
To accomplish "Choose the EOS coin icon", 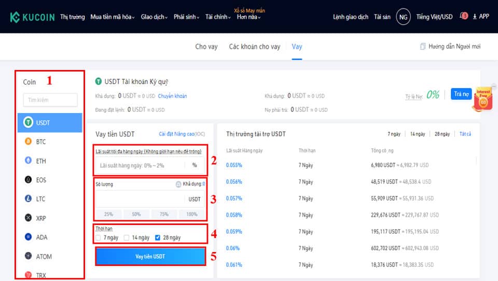I will (29, 180).
